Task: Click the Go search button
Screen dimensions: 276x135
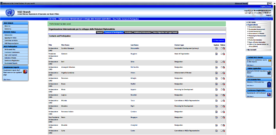Action: (270, 3)
